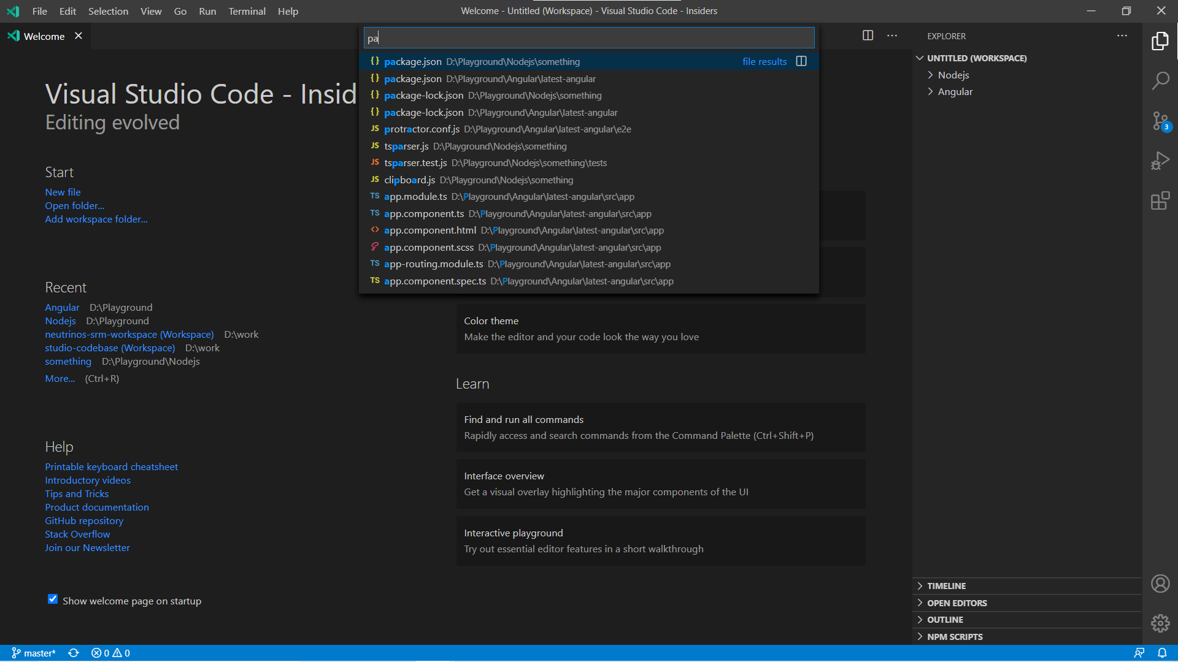
Task: Open package.json result to the side
Action: (801, 61)
